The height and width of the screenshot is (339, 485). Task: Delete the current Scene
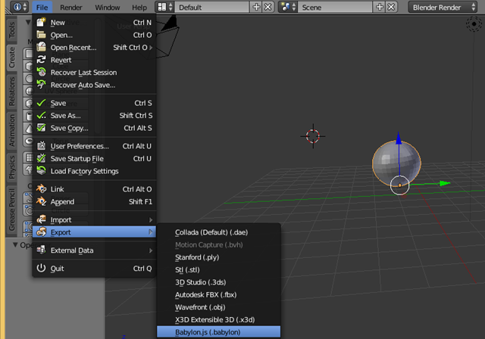391,7
